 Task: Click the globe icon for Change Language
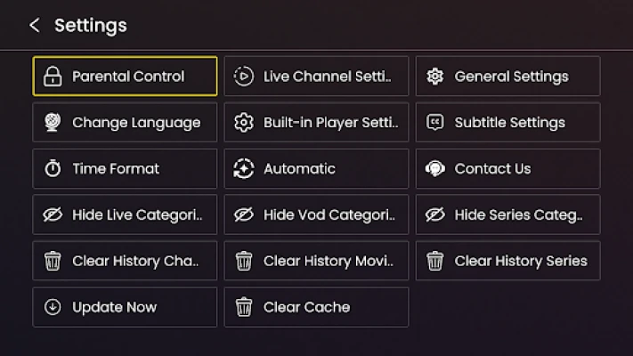[x=53, y=122]
